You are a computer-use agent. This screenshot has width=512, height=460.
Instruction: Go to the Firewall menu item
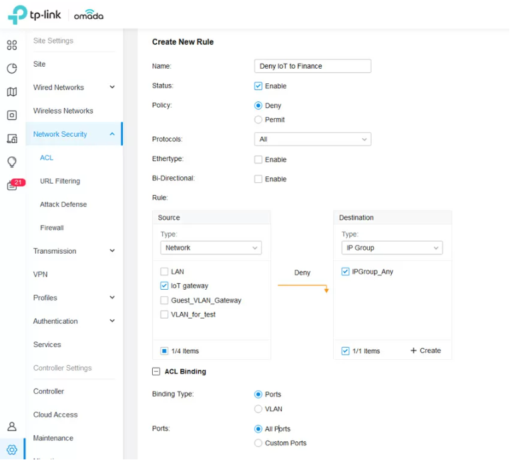tap(52, 228)
